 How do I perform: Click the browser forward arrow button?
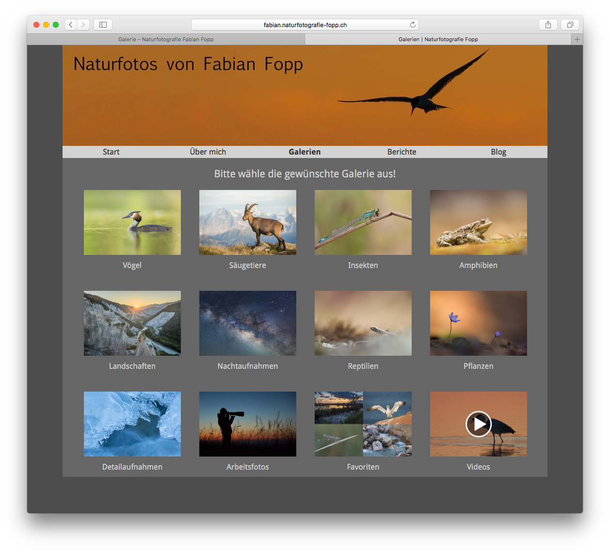(83, 25)
